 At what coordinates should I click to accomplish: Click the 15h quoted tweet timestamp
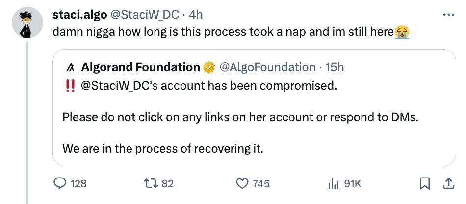335,67
